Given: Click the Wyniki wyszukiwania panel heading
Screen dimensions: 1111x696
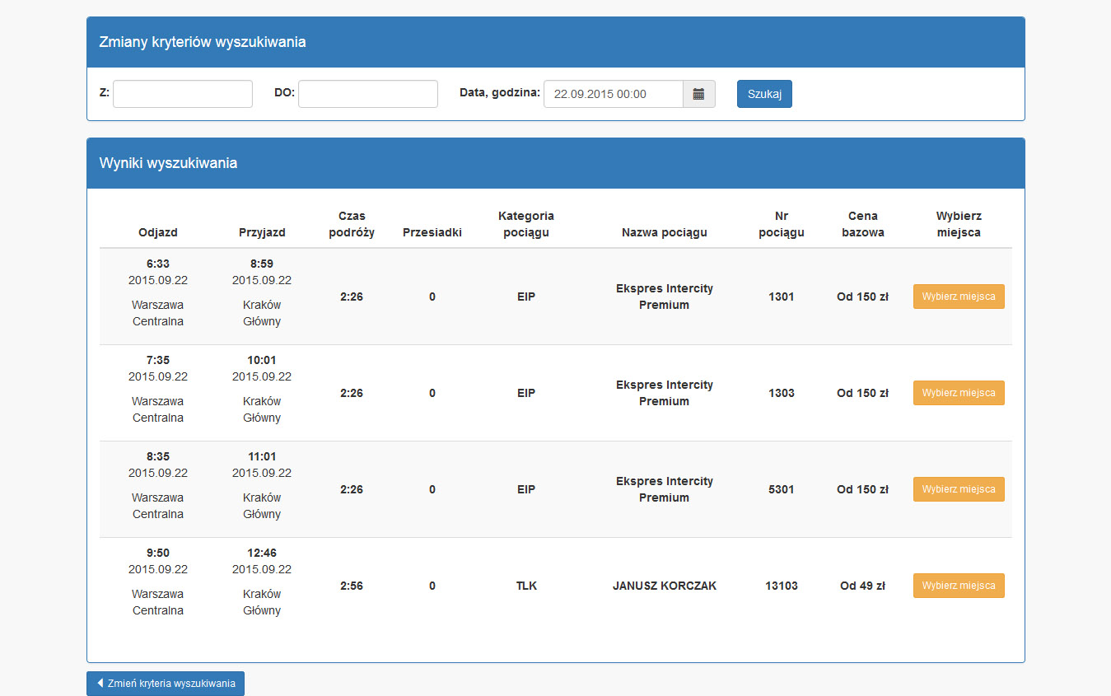Looking at the screenshot, I should pos(169,163).
